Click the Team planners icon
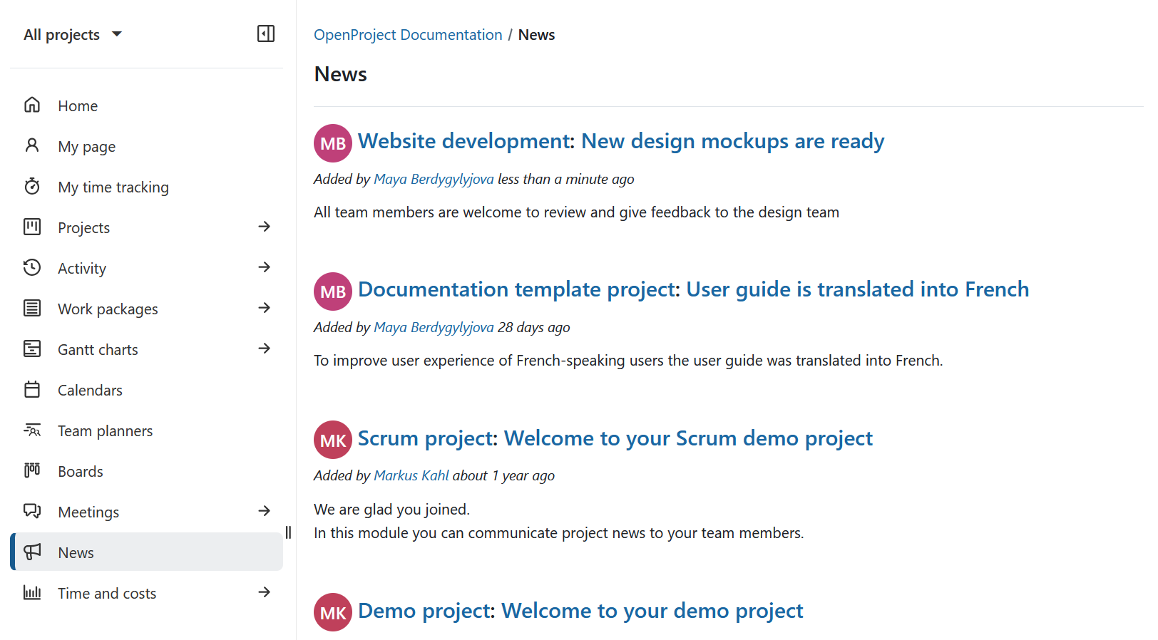Screen dimensions: 1158x640 (32, 430)
